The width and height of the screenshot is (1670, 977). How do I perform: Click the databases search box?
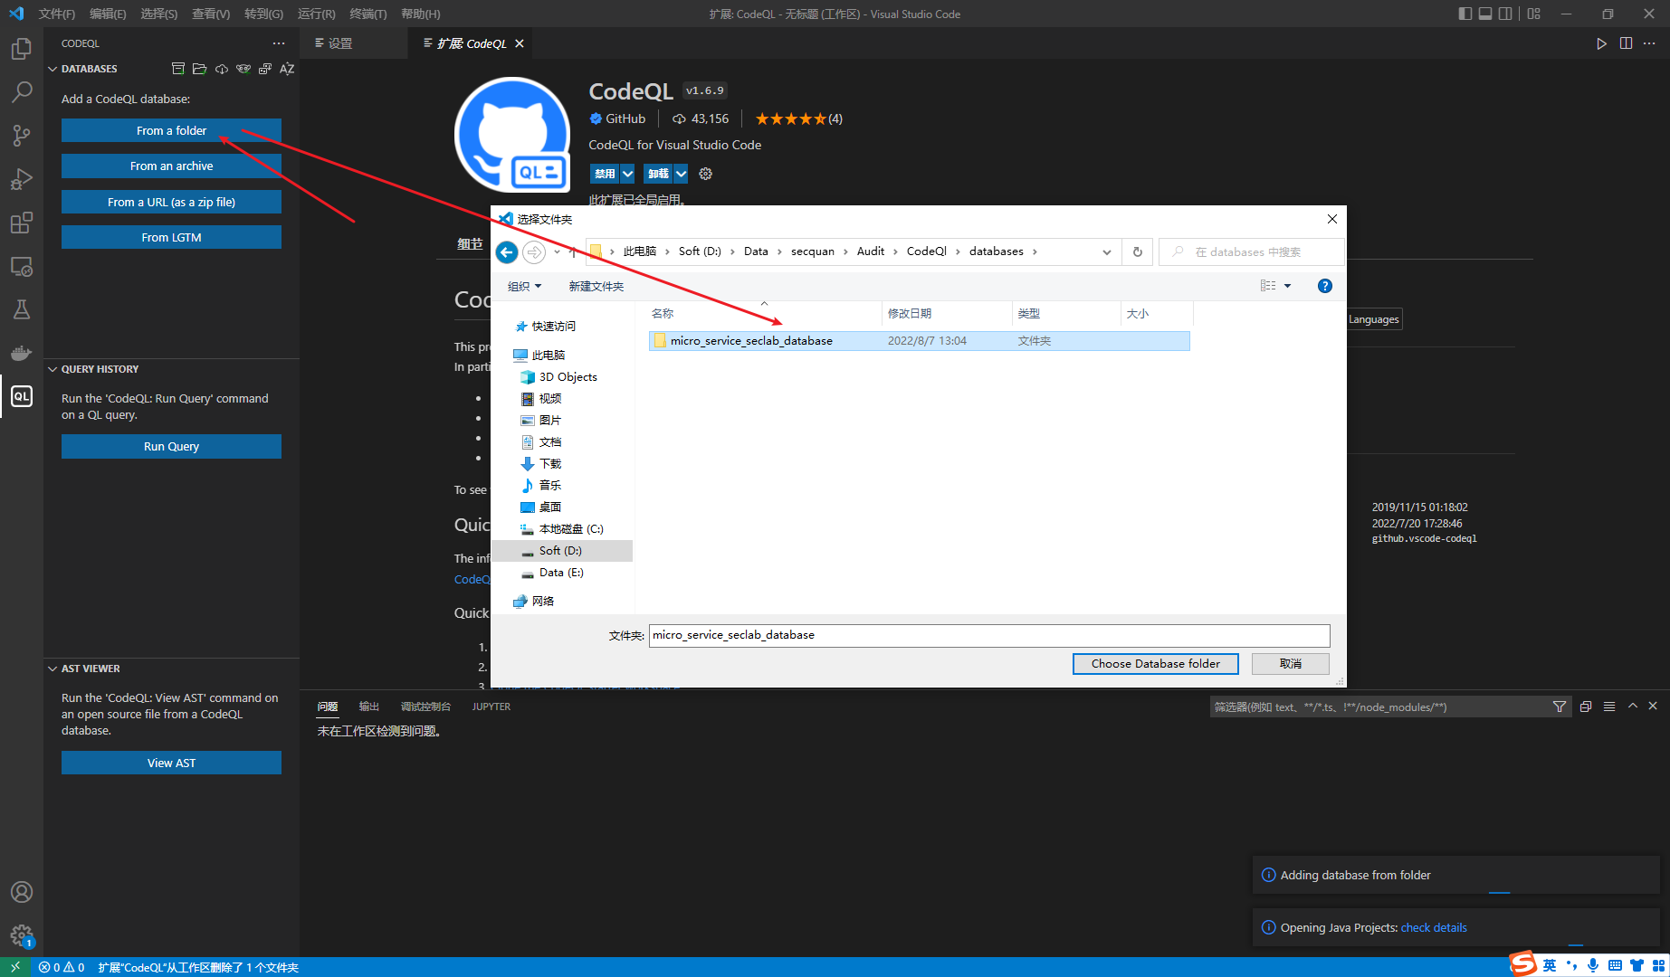point(1251,252)
